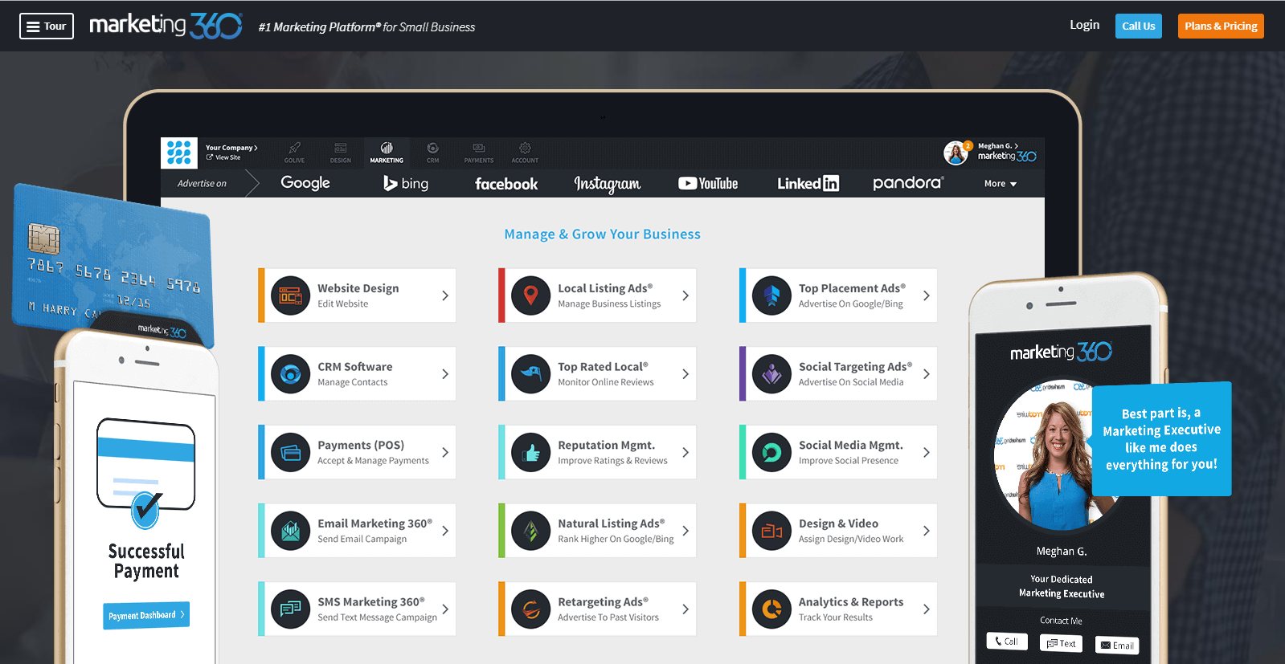Open the Reputation Mgmt. thumbs-up icon
The height and width of the screenshot is (664, 1285).
[x=531, y=453]
